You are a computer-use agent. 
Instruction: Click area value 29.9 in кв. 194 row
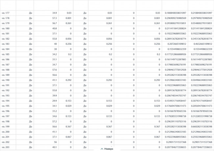[54, 101]
